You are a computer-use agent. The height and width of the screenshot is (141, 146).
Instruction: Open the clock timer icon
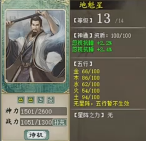[x=41, y=100]
